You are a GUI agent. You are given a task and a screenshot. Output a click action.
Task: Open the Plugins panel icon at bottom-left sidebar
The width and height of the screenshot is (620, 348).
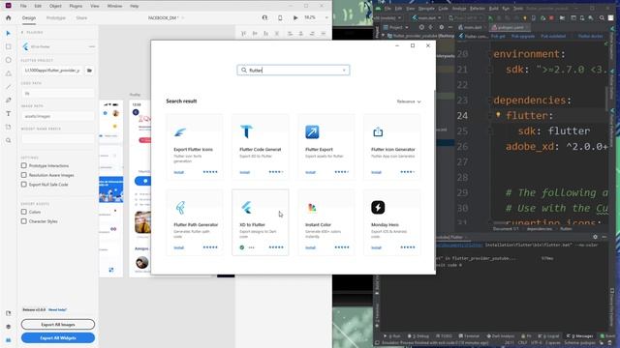(x=9, y=340)
